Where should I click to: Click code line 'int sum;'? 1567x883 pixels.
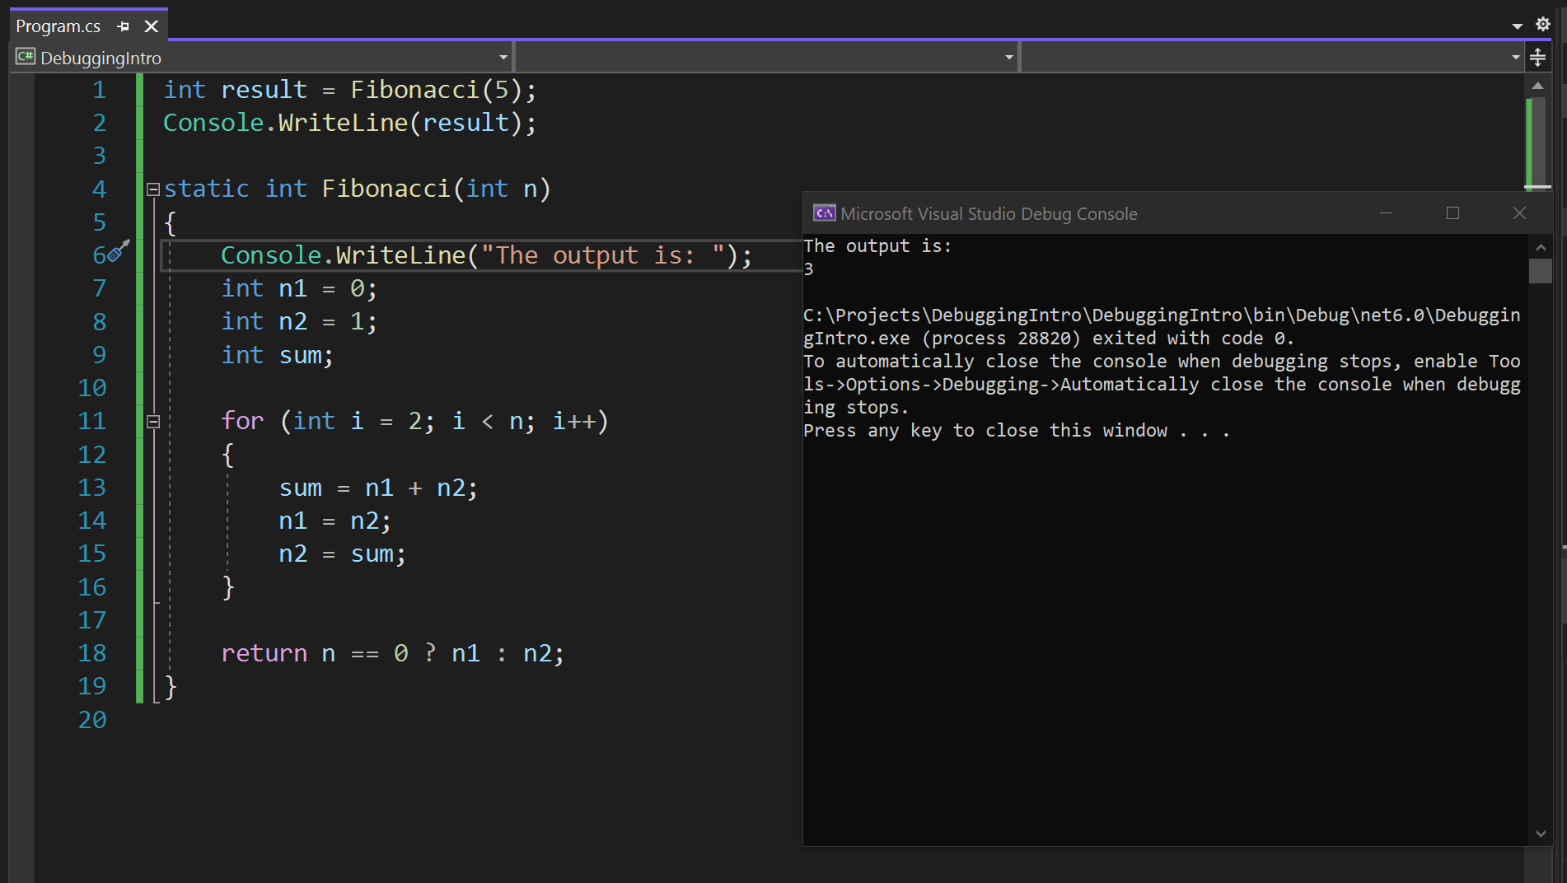pos(278,355)
